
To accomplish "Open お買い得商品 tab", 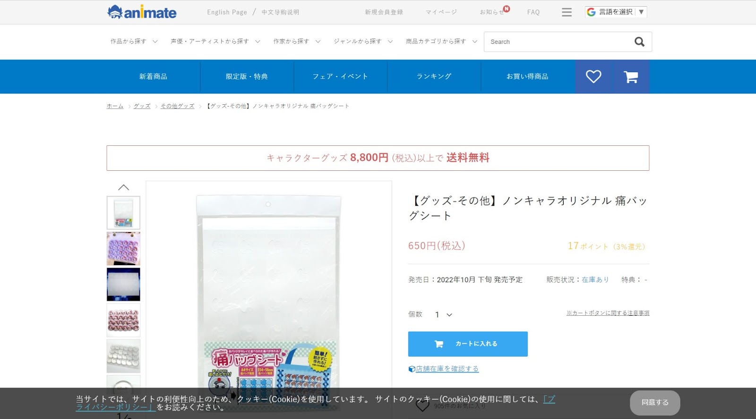I will click(527, 76).
